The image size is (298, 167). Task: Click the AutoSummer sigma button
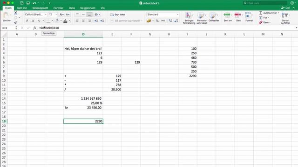coord(268,13)
